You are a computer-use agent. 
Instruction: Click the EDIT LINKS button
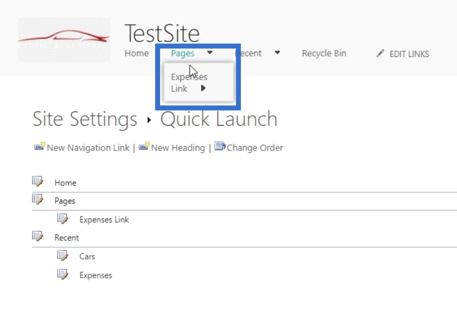point(409,54)
